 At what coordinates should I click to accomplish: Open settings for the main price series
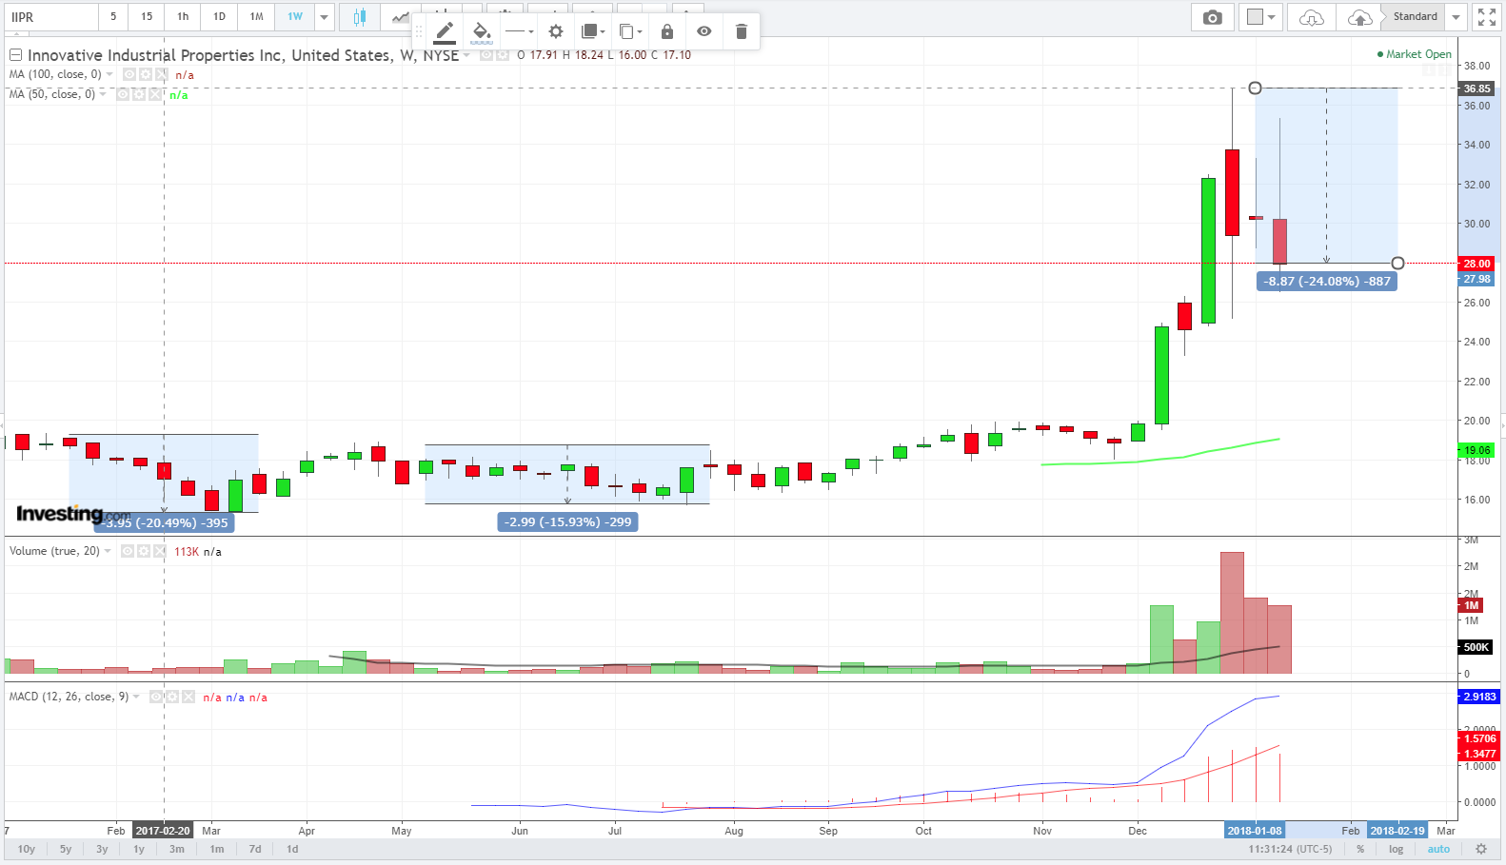point(503,55)
